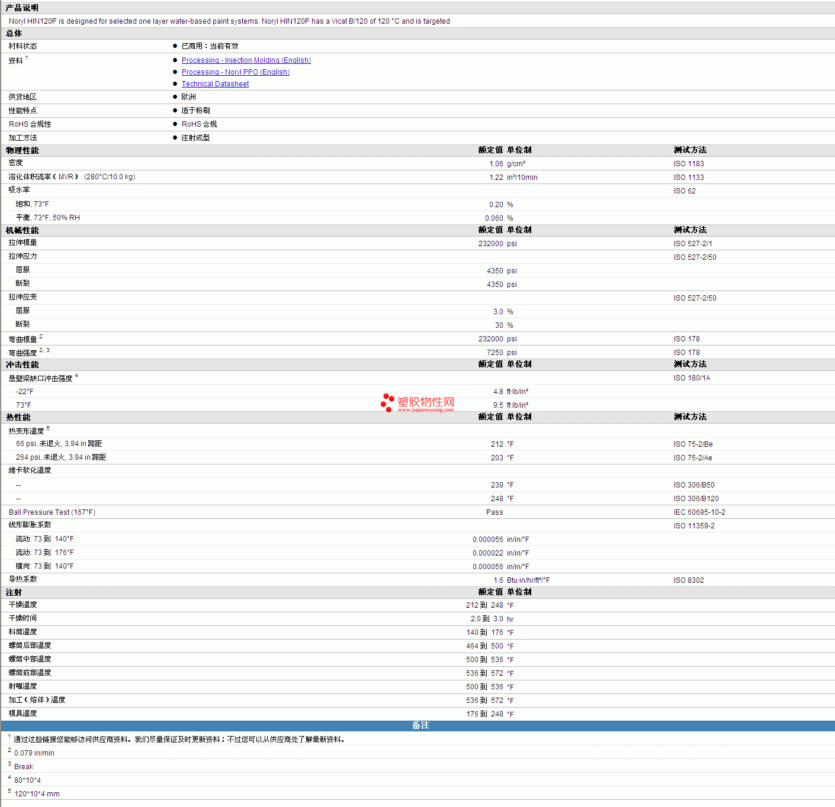Image resolution: width=835 pixels, height=807 pixels.
Task: Click the 料筒温度 row label
Action: pyautogui.click(x=23, y=632)
